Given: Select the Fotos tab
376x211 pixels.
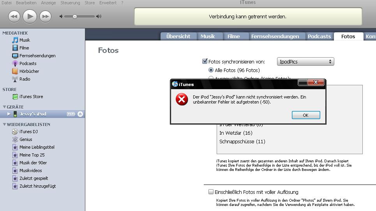Looking at the screenshot, I should [348, 37].
